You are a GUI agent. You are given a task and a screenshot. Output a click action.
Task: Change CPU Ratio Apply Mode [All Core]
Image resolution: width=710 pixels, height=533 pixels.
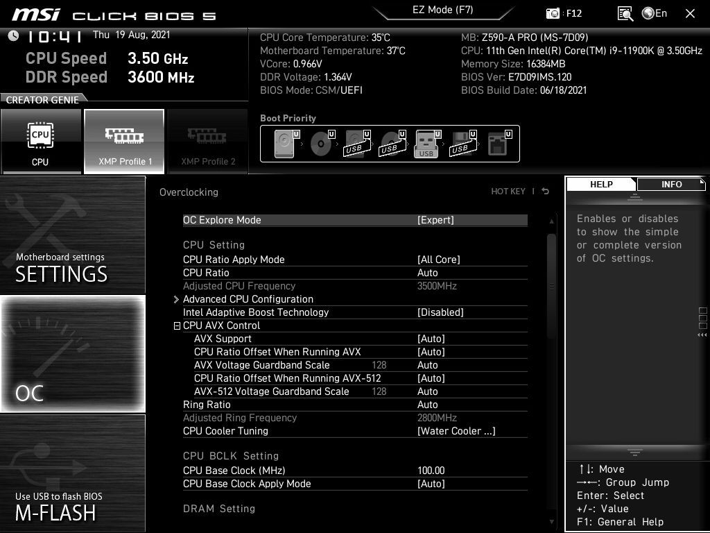click(355, 260)
